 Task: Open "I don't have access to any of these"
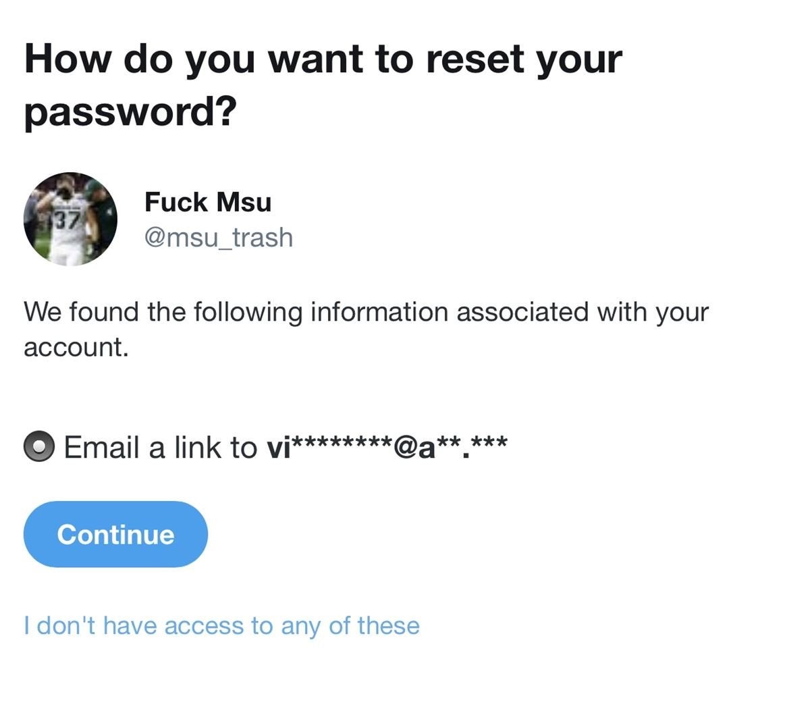click(x=221, y=625)
